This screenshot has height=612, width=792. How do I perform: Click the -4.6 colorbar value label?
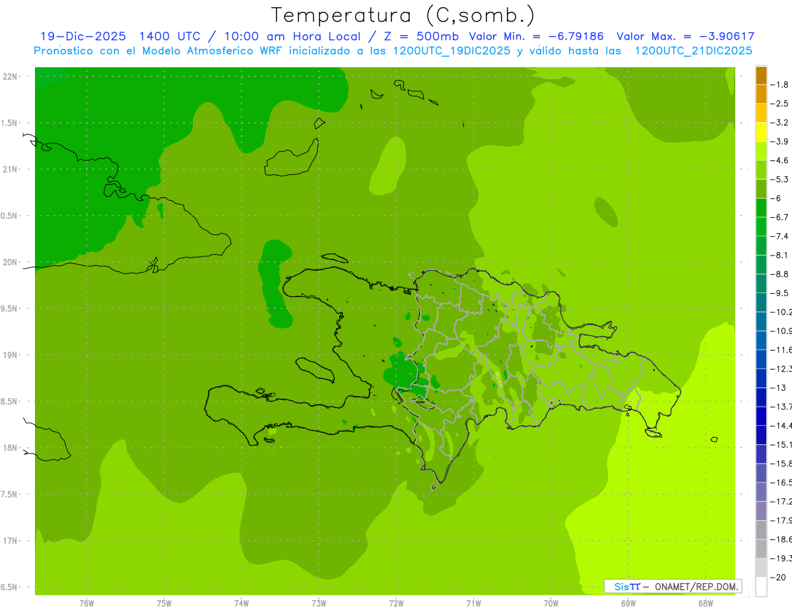[780, 160]
